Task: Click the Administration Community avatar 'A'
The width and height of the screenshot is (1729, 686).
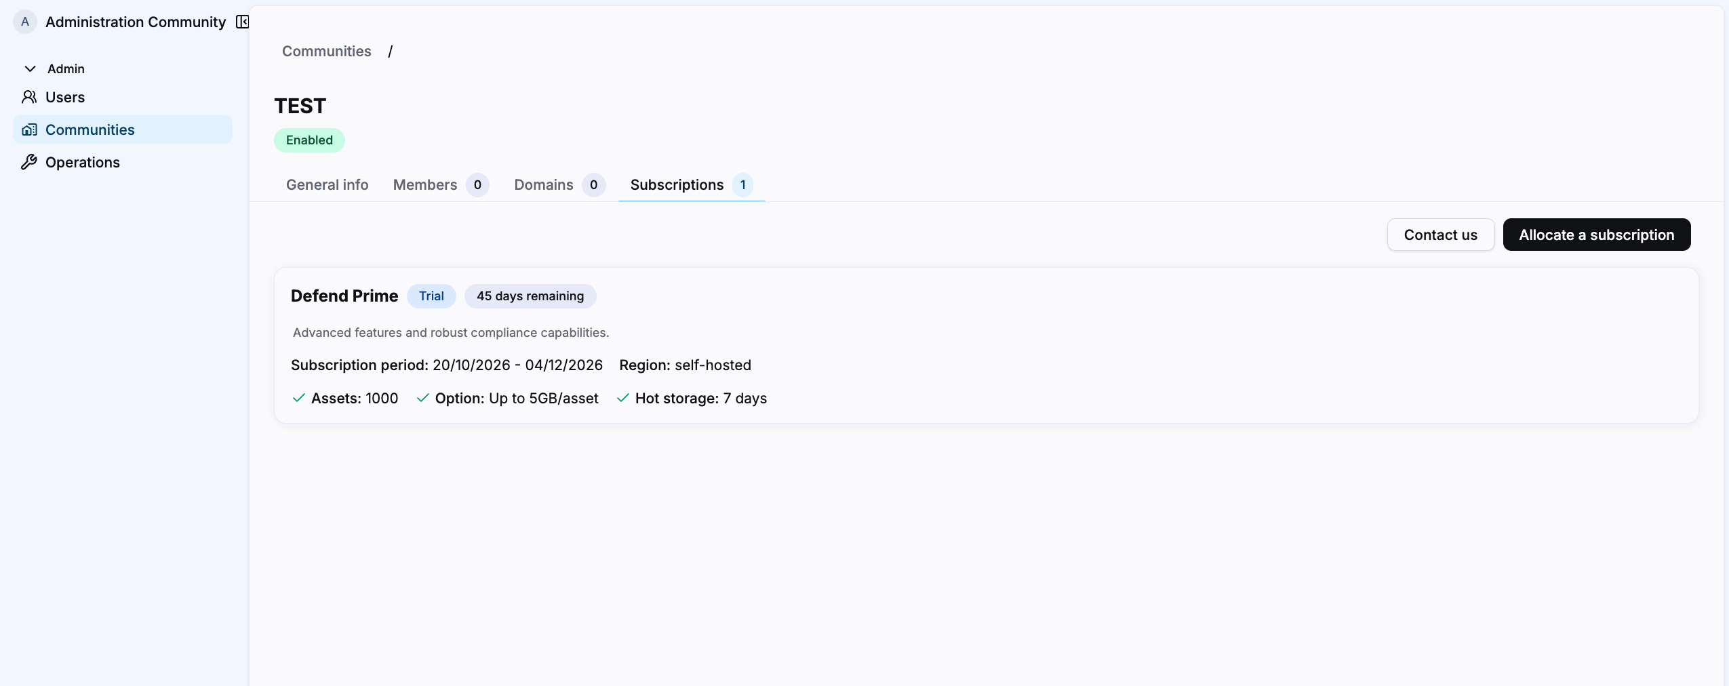Action: pos(25,22)
